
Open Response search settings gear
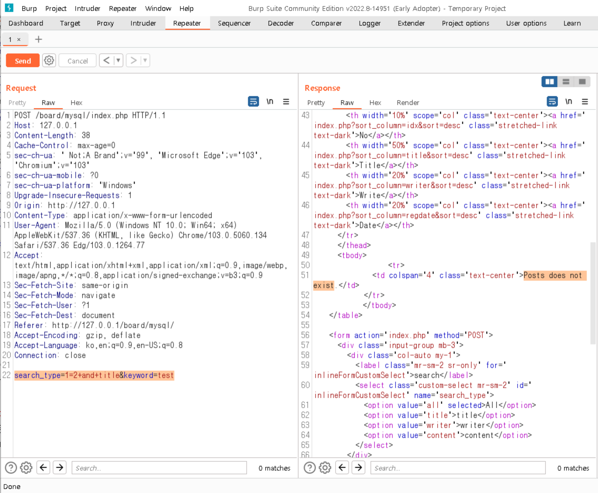(325, 467)
